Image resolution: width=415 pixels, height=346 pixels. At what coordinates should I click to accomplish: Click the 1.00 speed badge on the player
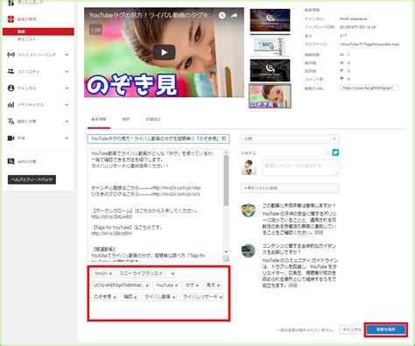tap(95, 30)
